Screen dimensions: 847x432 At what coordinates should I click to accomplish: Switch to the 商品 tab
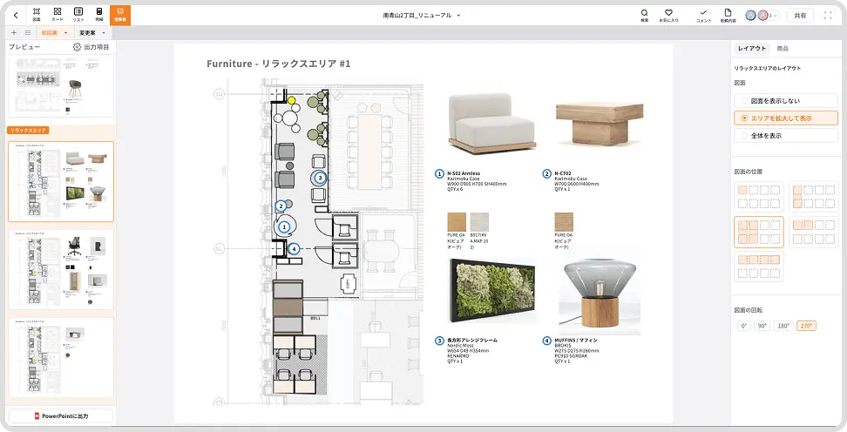783,49
